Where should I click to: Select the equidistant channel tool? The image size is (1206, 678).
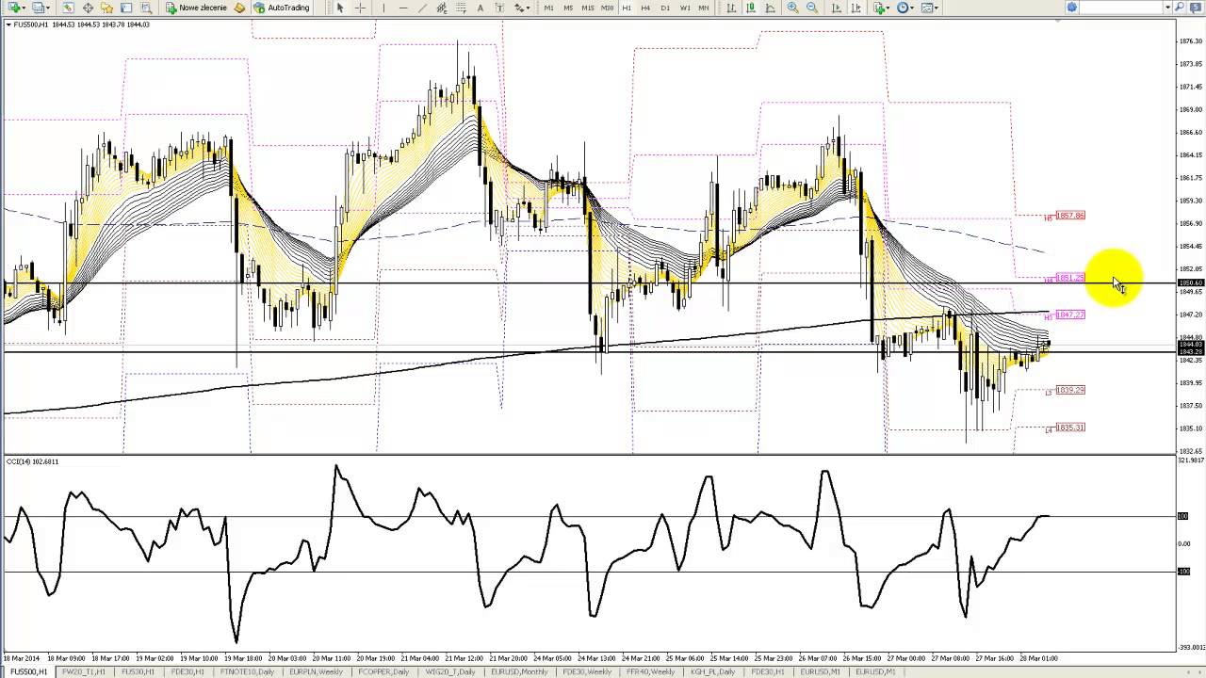(441, 8)
